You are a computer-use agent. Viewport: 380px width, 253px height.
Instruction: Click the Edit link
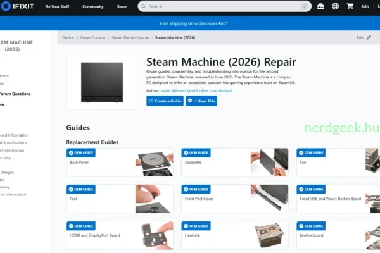click(360, 37)
